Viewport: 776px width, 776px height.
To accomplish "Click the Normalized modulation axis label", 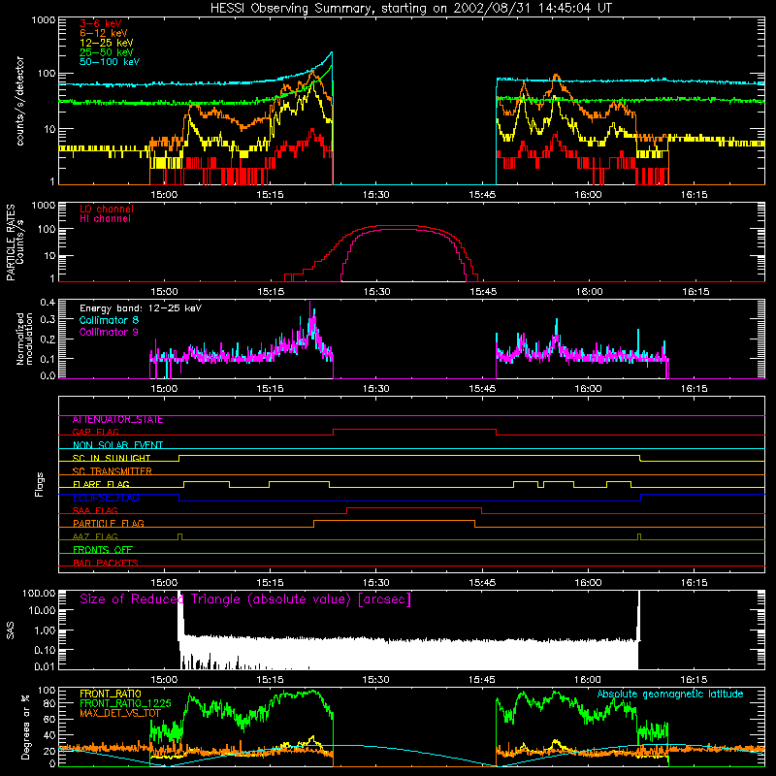I will pyautogui.click(x=24, y=339).
